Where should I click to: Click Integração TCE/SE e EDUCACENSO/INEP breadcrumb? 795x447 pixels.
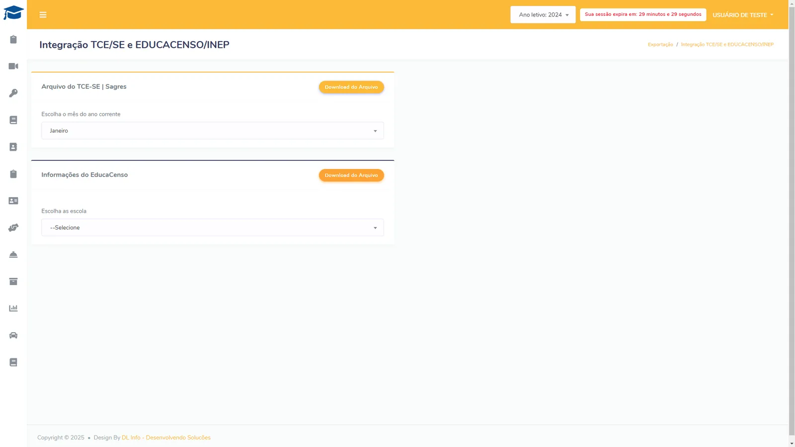pos(727,45)
